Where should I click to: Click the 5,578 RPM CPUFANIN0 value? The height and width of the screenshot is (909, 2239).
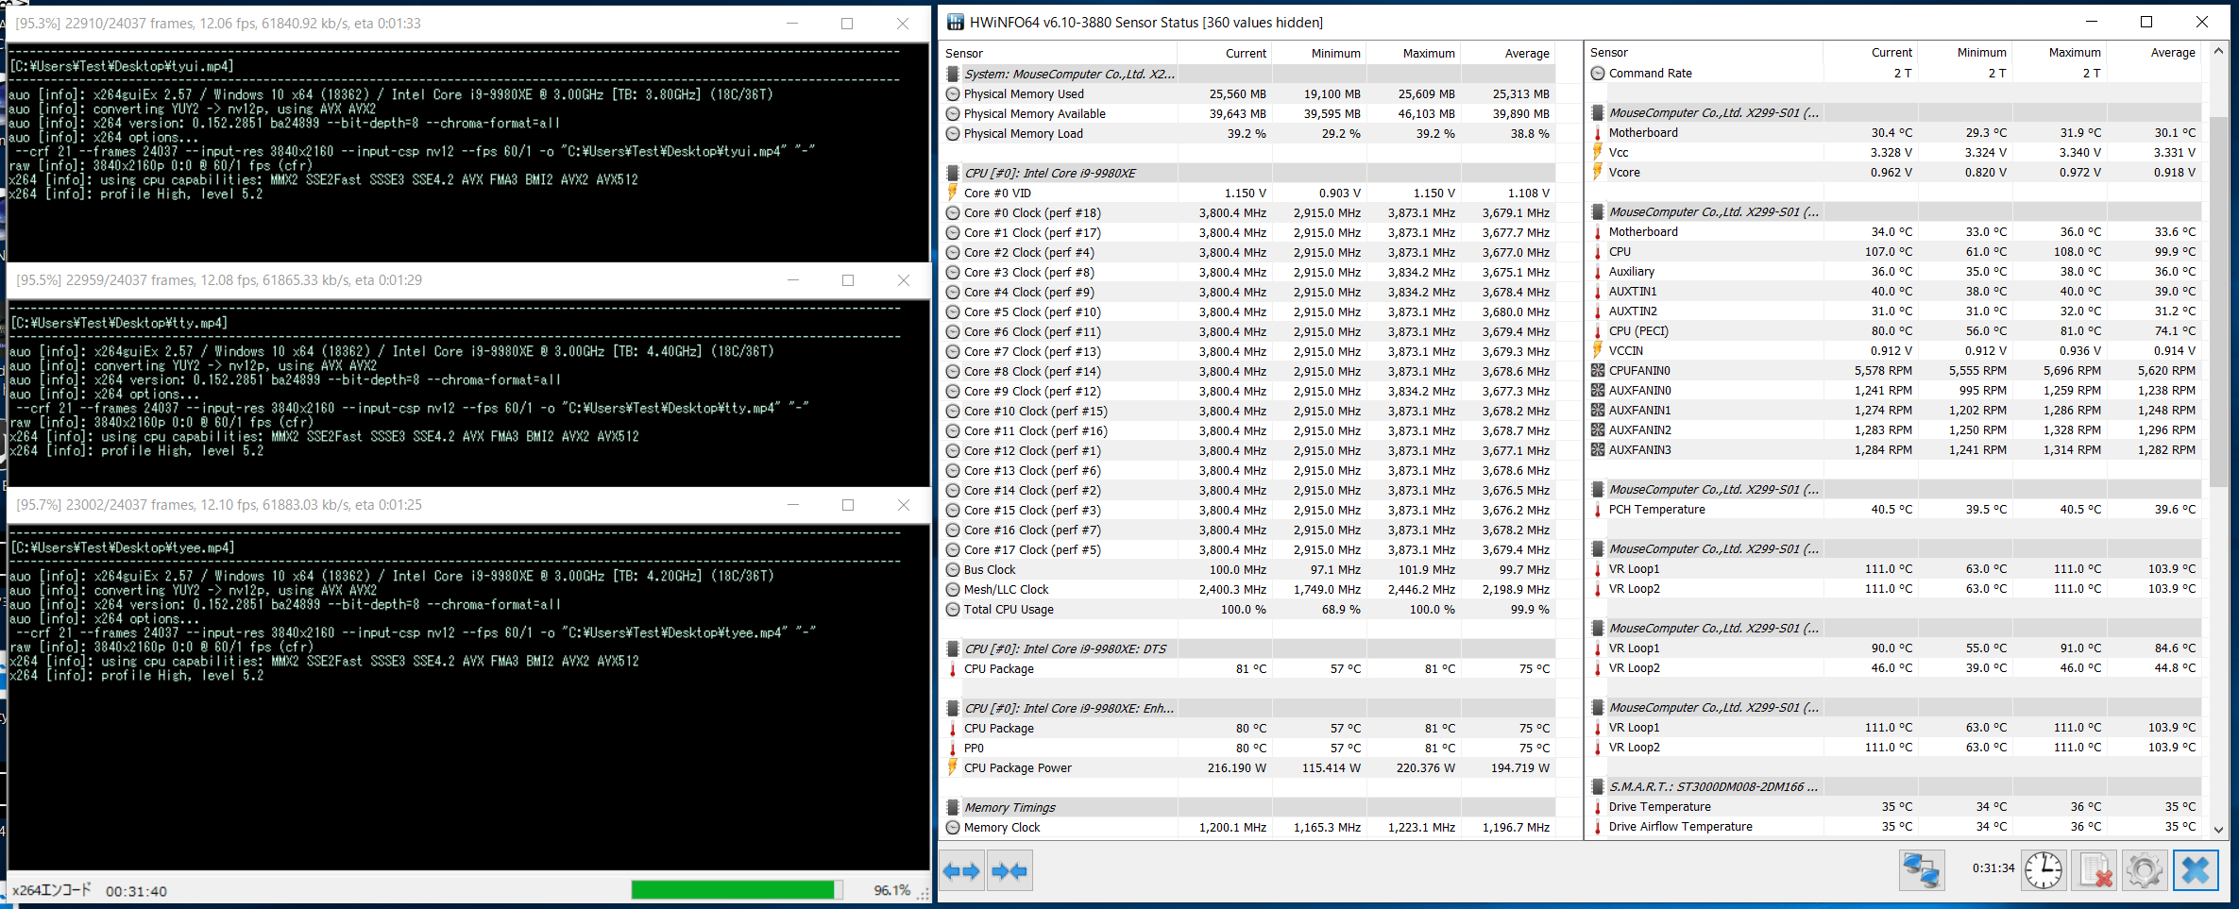point(1883,371)
